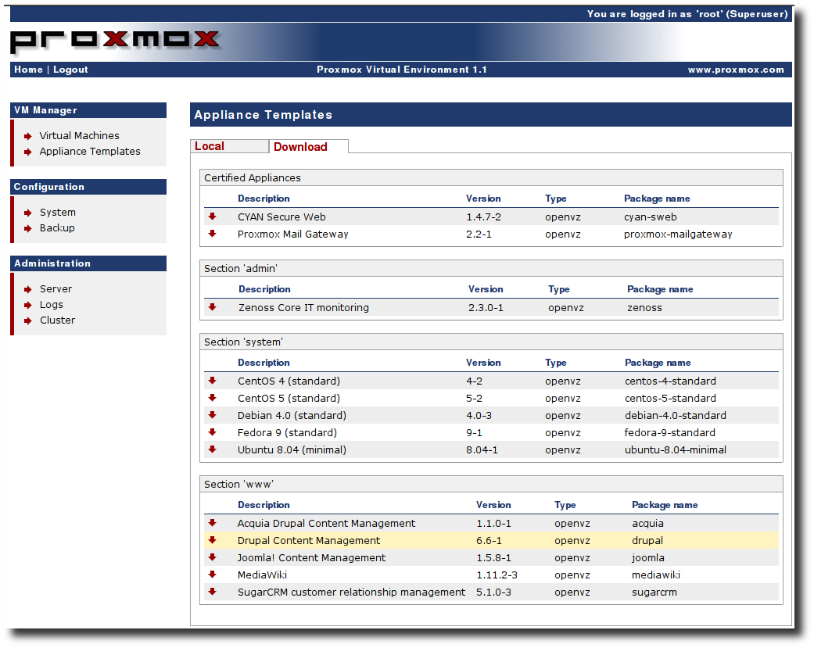Click the package name ubuntu-8.04-minimal
Screen dimensions: 814x648
(x=676, y=449)
